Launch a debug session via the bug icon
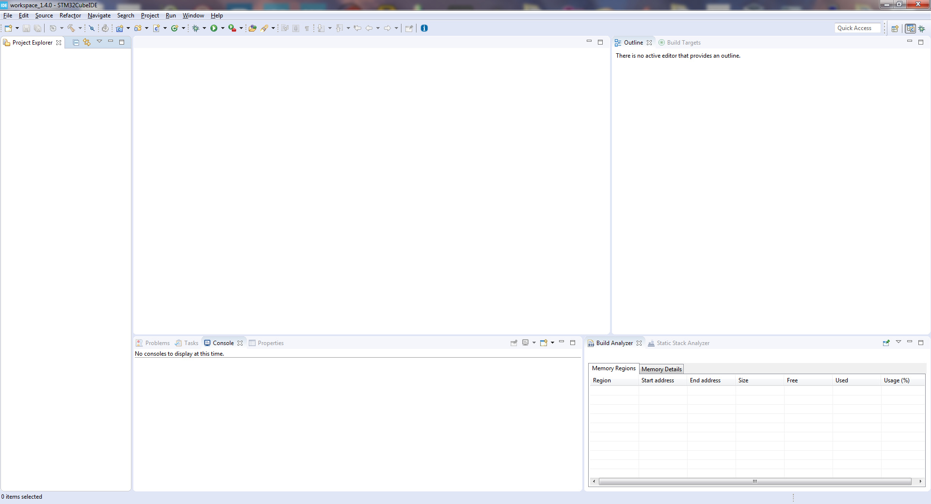The width and height of the screenshot is (931, 504). click(196, 28)
